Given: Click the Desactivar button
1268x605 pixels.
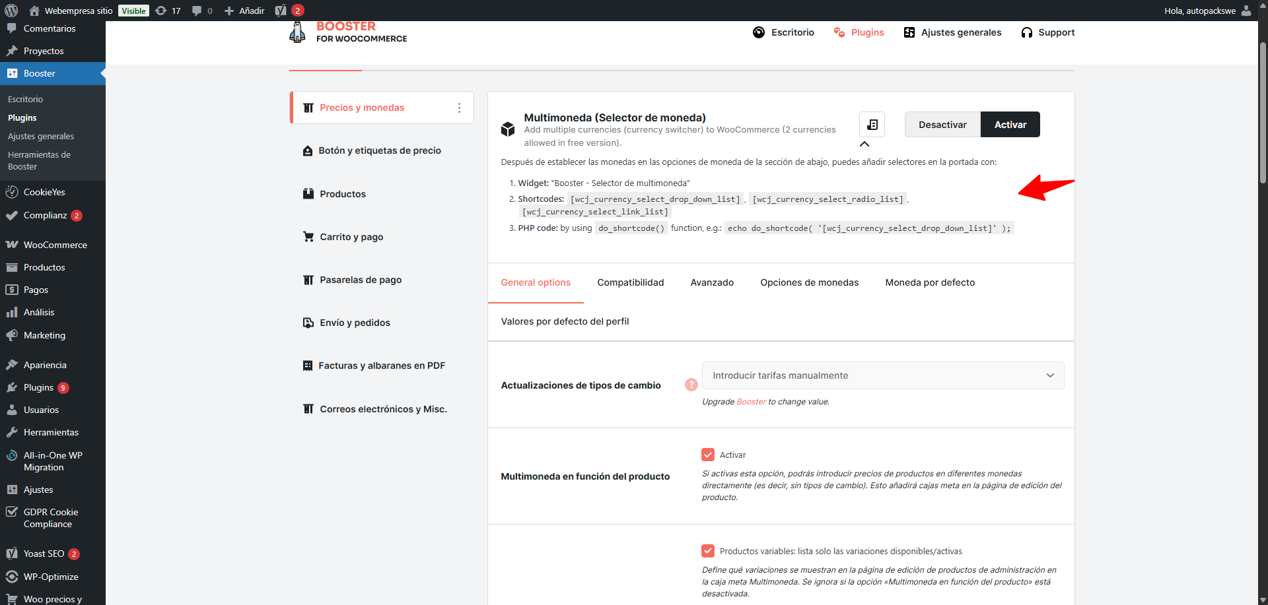Looking at the screenshot, I should (x=942, y=125).
